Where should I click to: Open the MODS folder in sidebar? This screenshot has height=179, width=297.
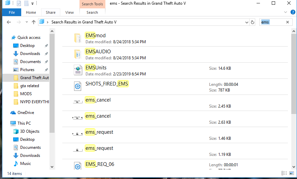tap(26, 94)
